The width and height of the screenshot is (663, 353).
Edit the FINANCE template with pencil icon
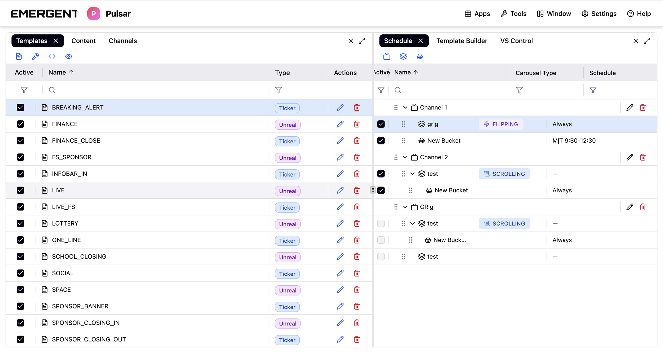340,124
